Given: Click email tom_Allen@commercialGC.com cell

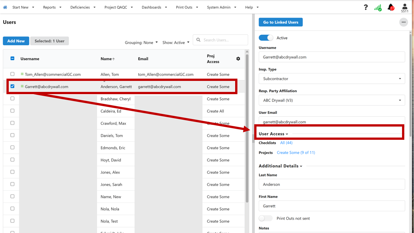Looking at the screenshot, I should point(166,74).
